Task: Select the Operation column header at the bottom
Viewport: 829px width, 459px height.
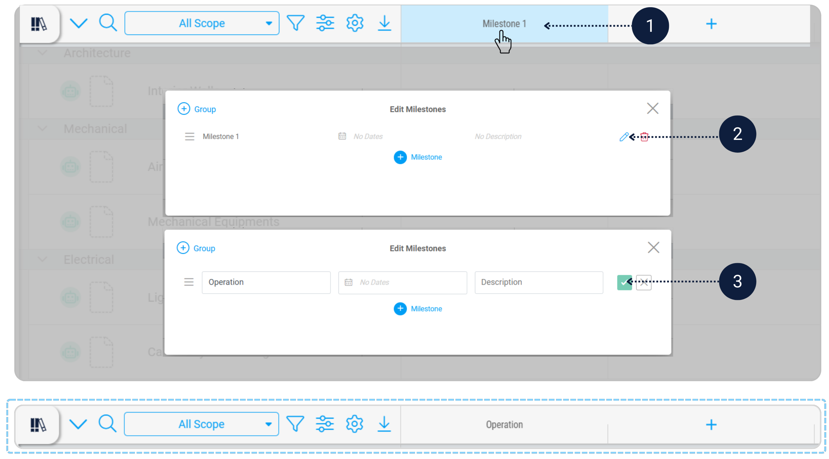Action: [504, 425]
